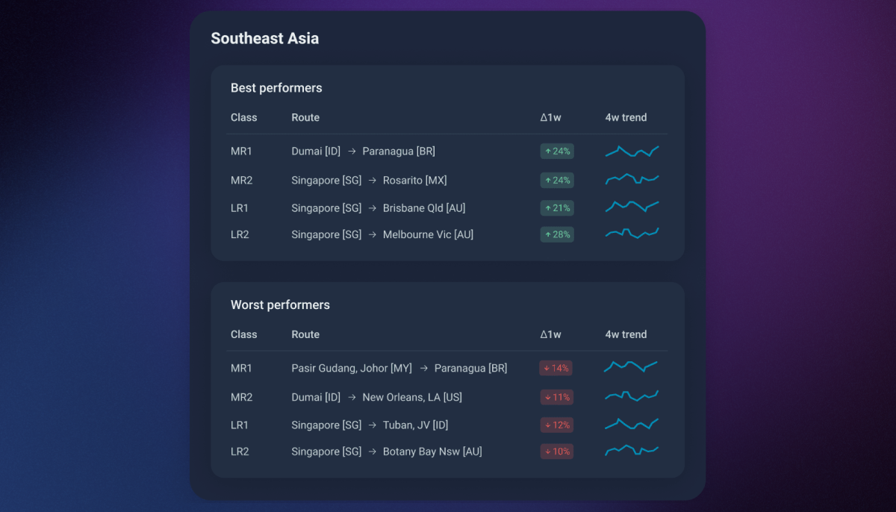Click the 24% badge on Singapore–Rosarito row
The height and width of the screenshot is (512, 896).
[557, 181]
